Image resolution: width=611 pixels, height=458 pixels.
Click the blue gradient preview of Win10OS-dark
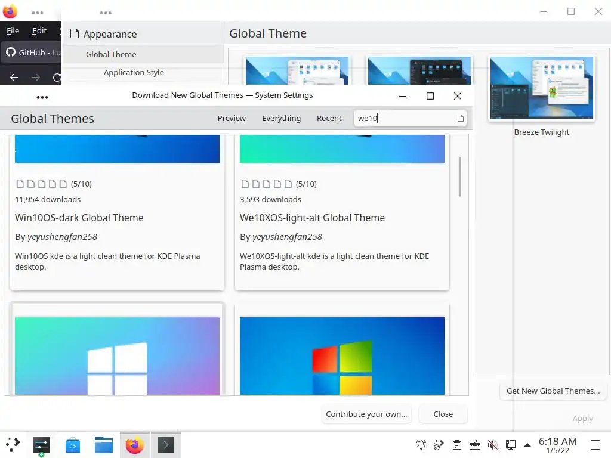[118, 148]
